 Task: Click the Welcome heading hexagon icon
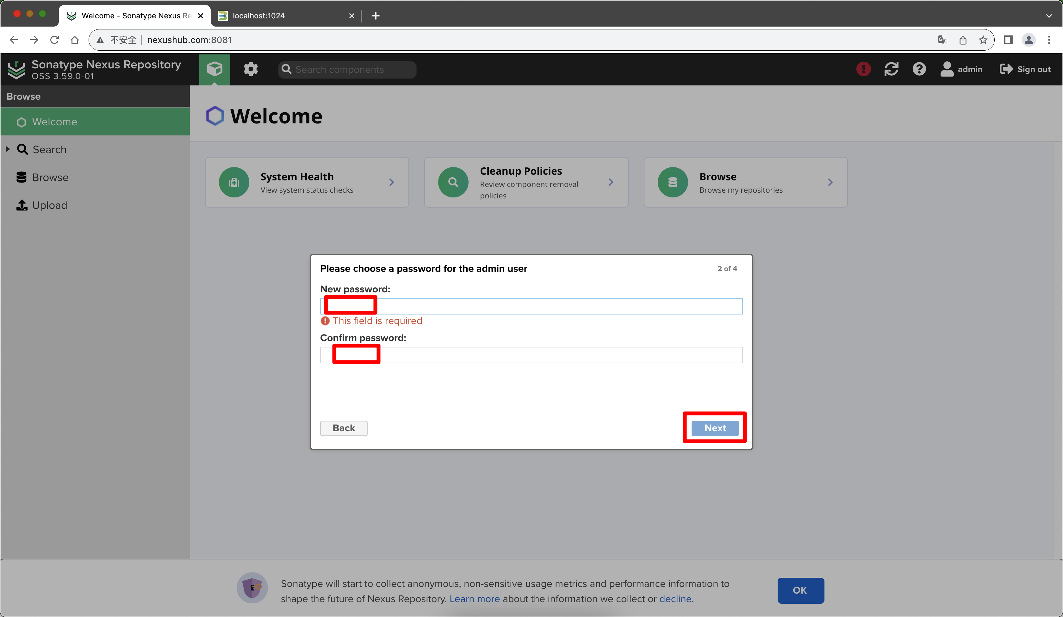[215, 115]
